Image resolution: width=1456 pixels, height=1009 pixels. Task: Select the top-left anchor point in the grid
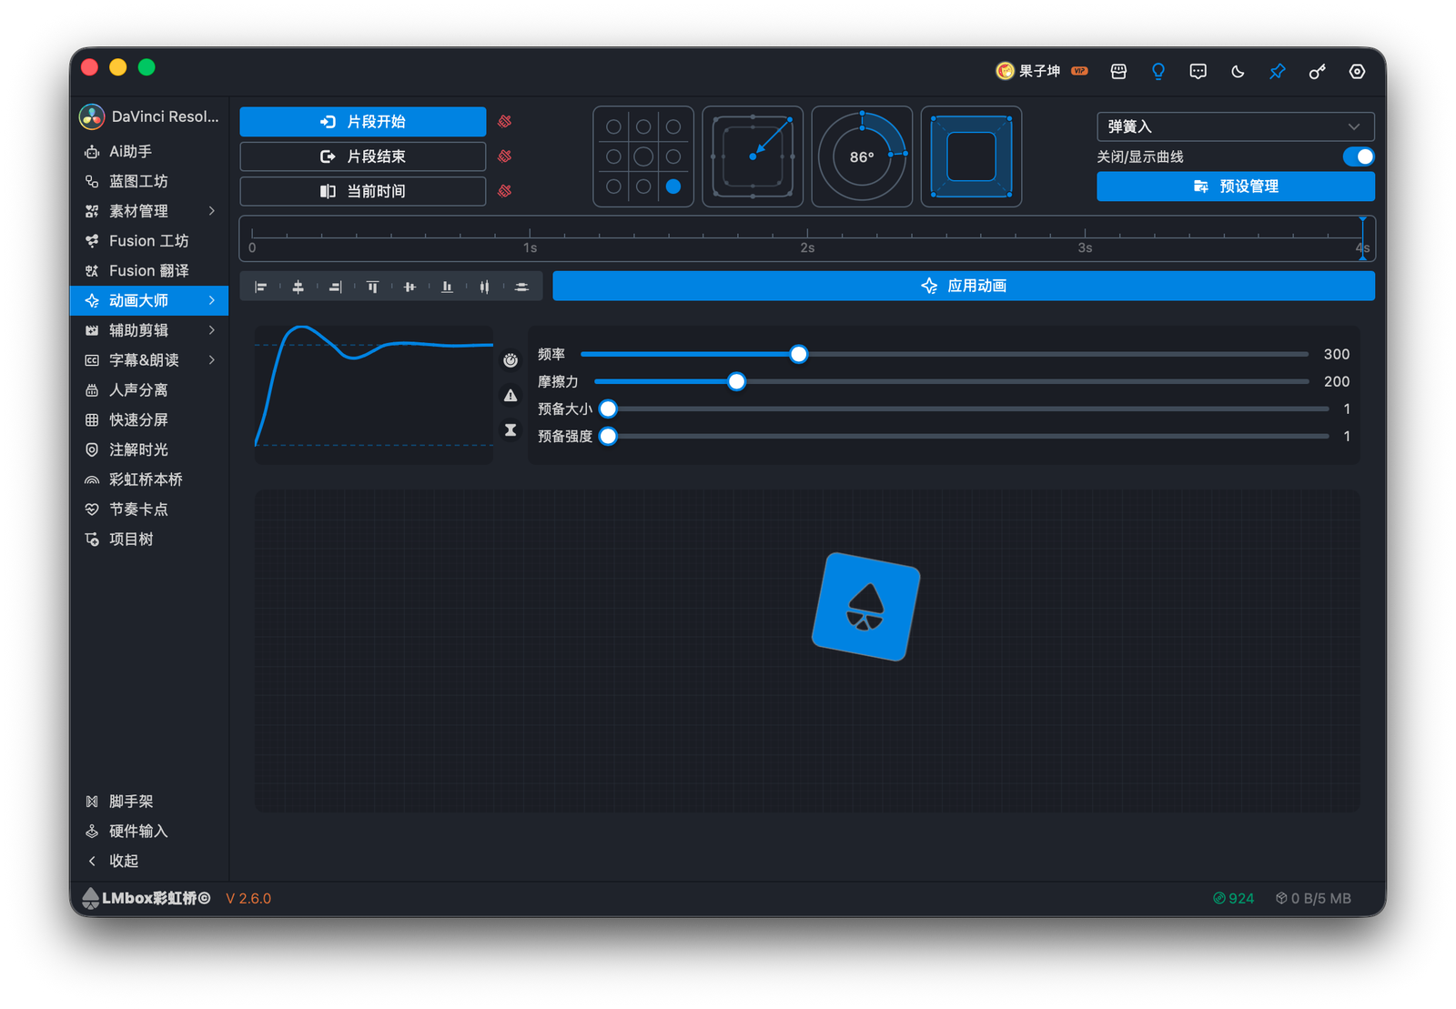613,126
